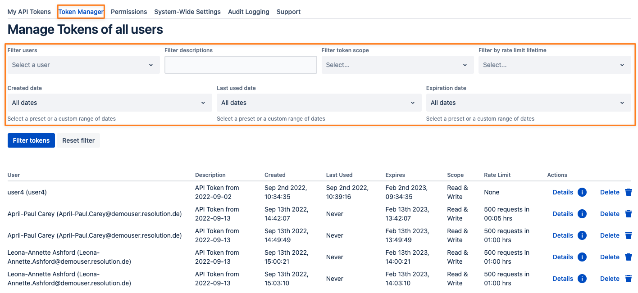Go to System-Wide Settings tab
This screenshot has height=293, width=638.
point(187,12)
